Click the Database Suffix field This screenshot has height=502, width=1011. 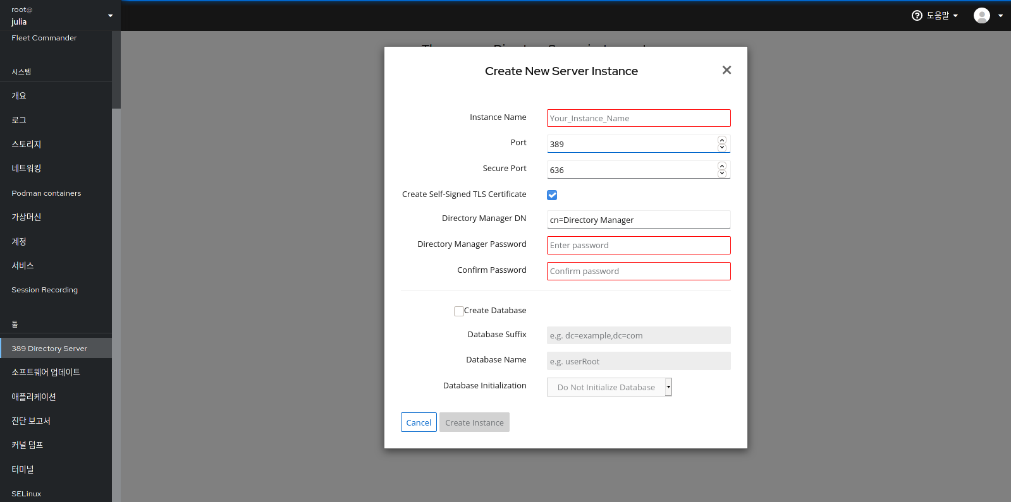639,335
